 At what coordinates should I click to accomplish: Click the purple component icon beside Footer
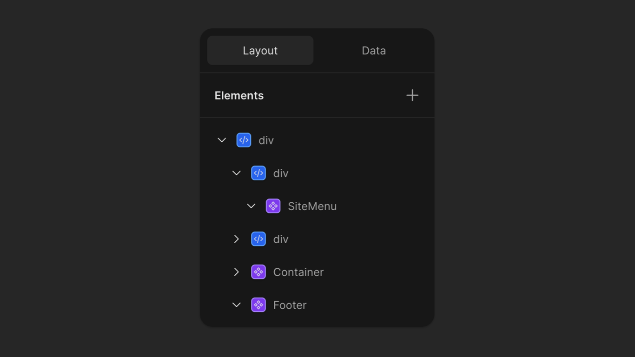pyautogui.click(x=258, y=305)
